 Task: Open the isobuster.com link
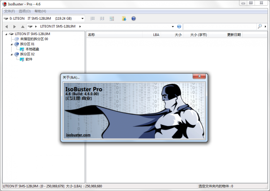pos(78,135)
